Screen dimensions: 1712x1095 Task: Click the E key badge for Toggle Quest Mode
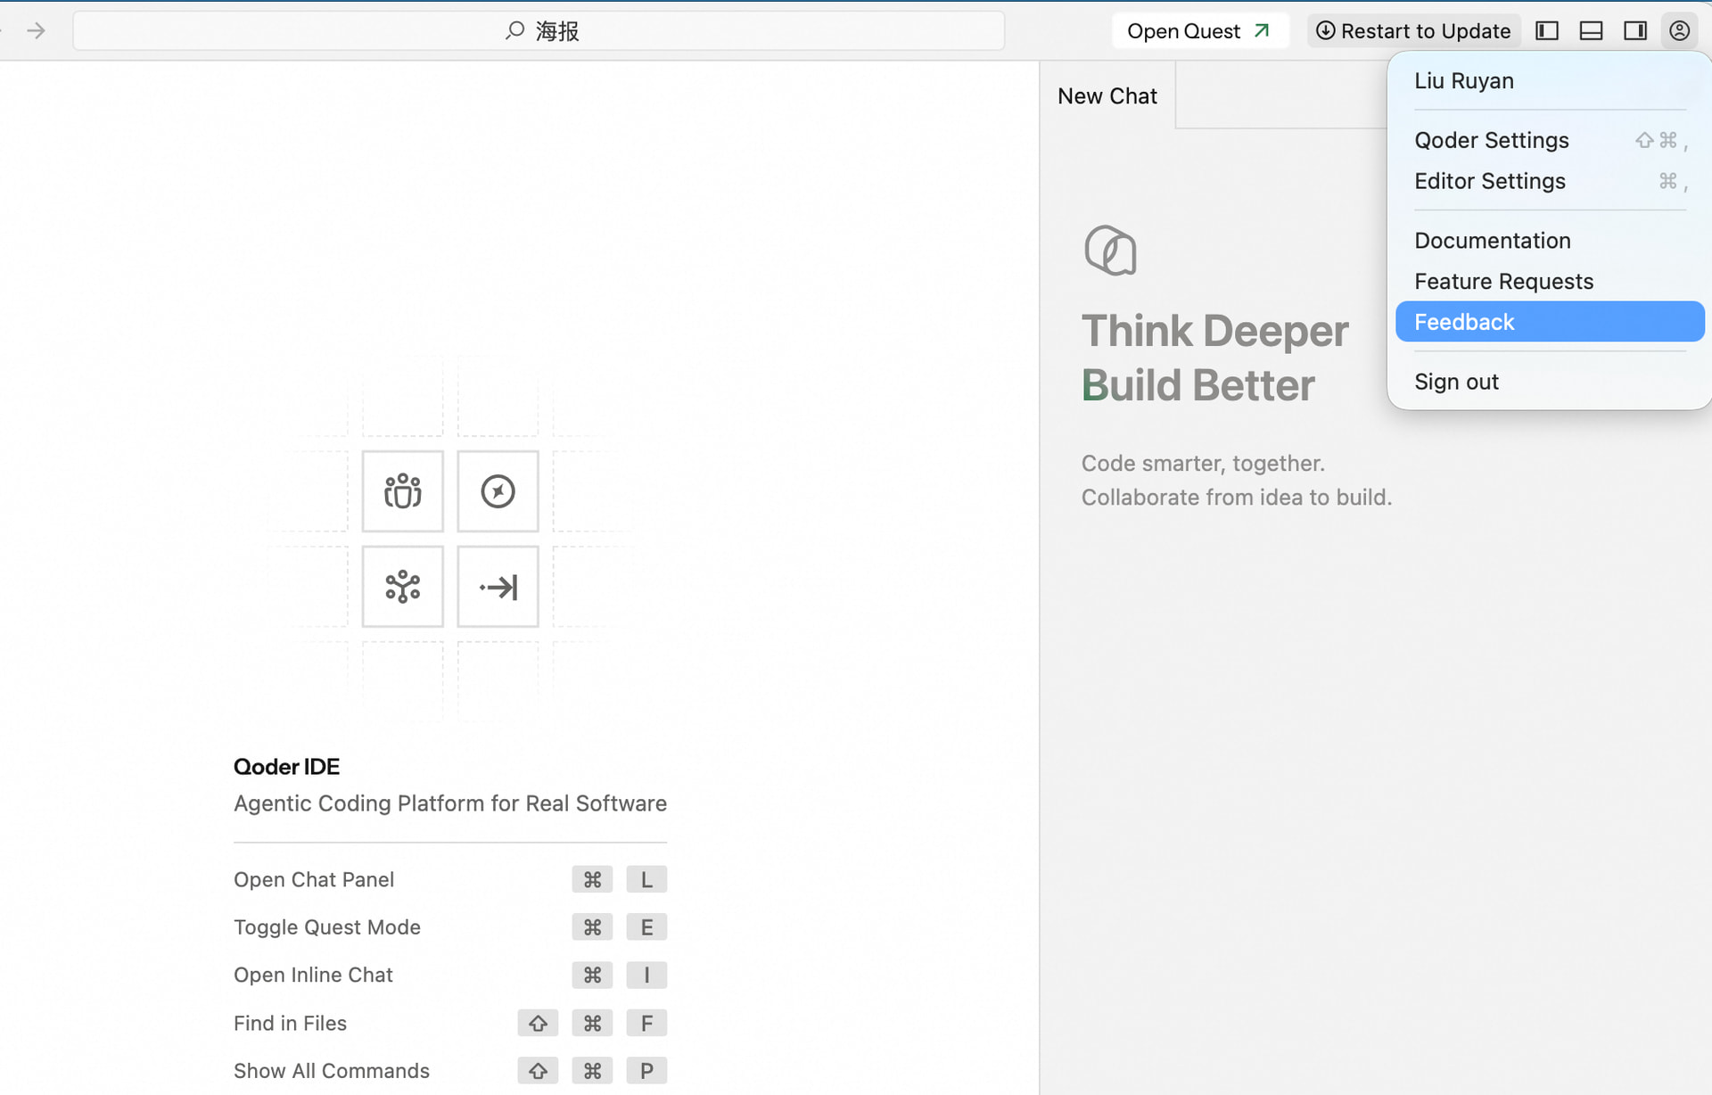[x=646, y=927]
